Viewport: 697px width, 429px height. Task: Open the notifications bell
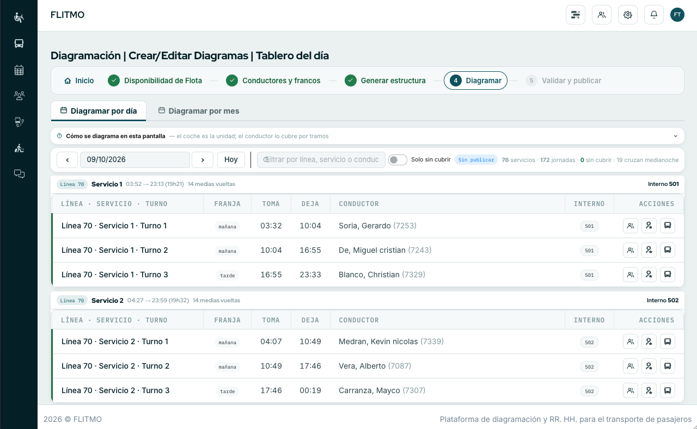[654, 15]
